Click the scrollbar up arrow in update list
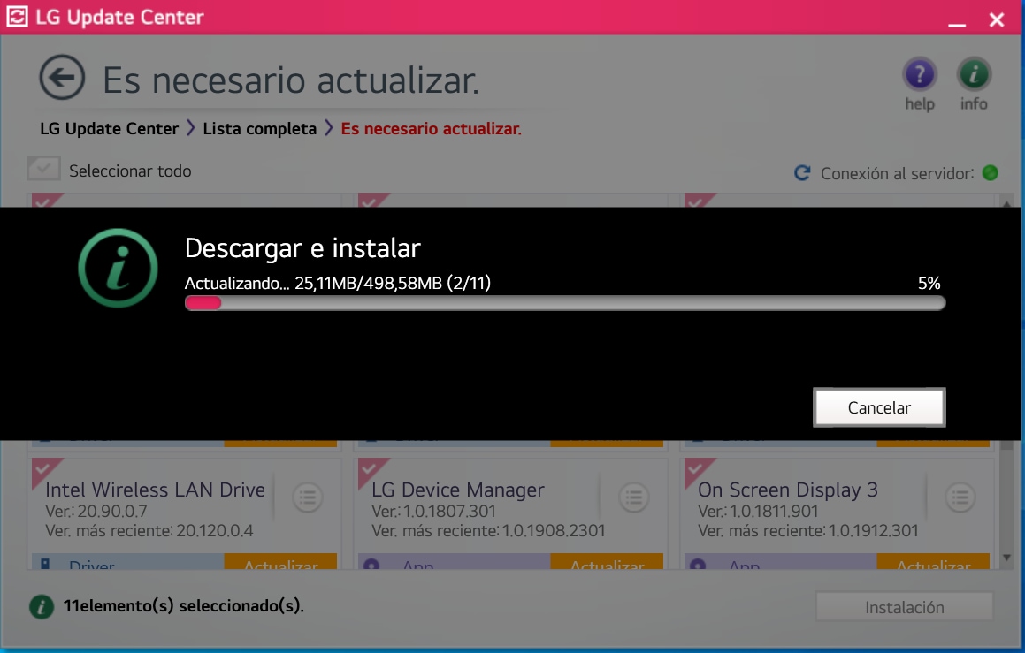Viewport: 1025px width, 653px height. [1006, 204]
